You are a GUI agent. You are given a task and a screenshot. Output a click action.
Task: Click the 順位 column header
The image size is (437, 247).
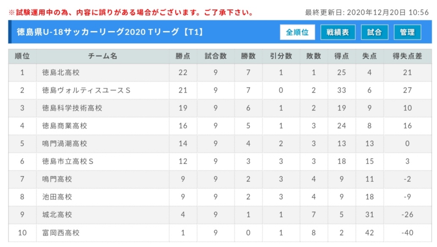22,56
